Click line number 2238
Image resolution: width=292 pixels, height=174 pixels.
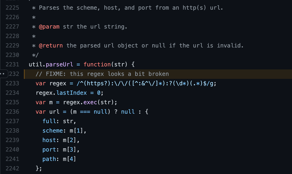click(12, 131)
